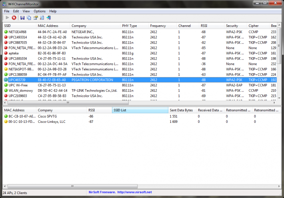
Task: Click green status dot of NETGEAR68
Action: (x=6, y=32)
